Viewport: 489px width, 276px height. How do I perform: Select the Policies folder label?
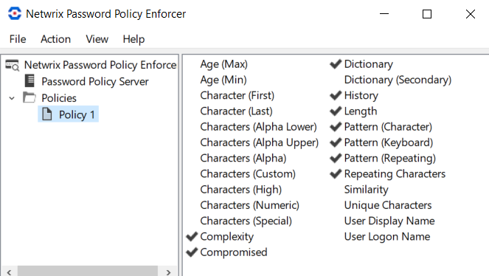pos(59,98)
